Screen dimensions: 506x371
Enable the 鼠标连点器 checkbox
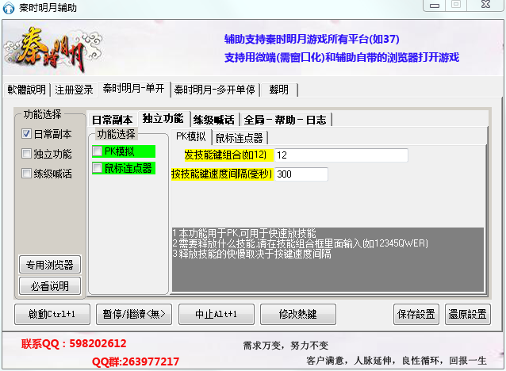[98, 168]
